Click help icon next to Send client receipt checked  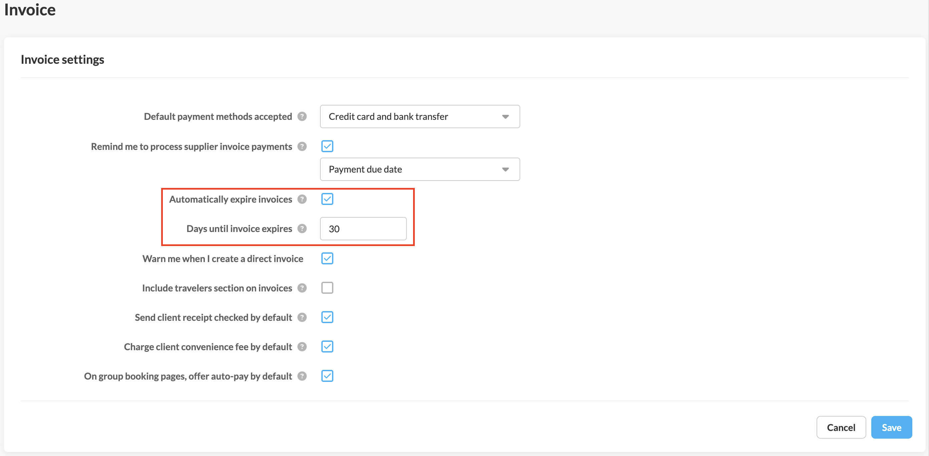[302, 317]
